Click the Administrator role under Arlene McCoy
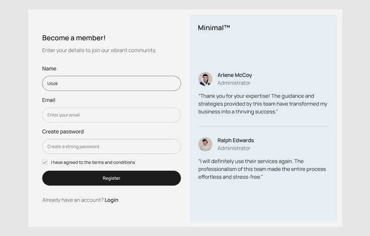The image size is (370, 236). pos(234,83)
